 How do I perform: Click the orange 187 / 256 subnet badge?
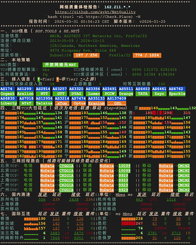(87, 55)
